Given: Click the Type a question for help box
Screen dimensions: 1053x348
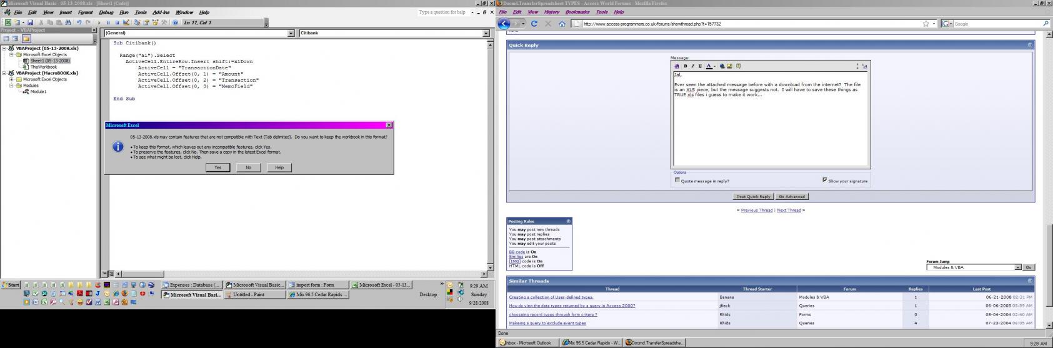Looking at the screenshot, I should point(443,12).
